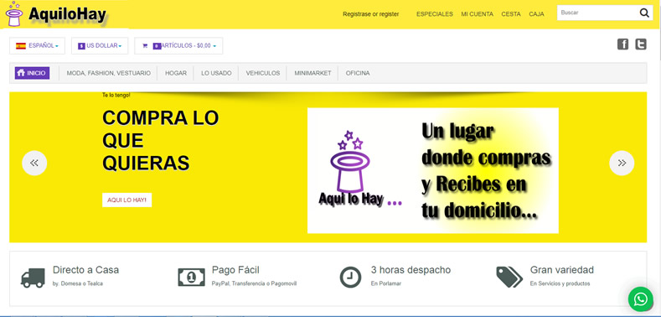This screenshot has height=317, width=661.
Task: Click the Gran variedad heading
Action: click(562, 270)
